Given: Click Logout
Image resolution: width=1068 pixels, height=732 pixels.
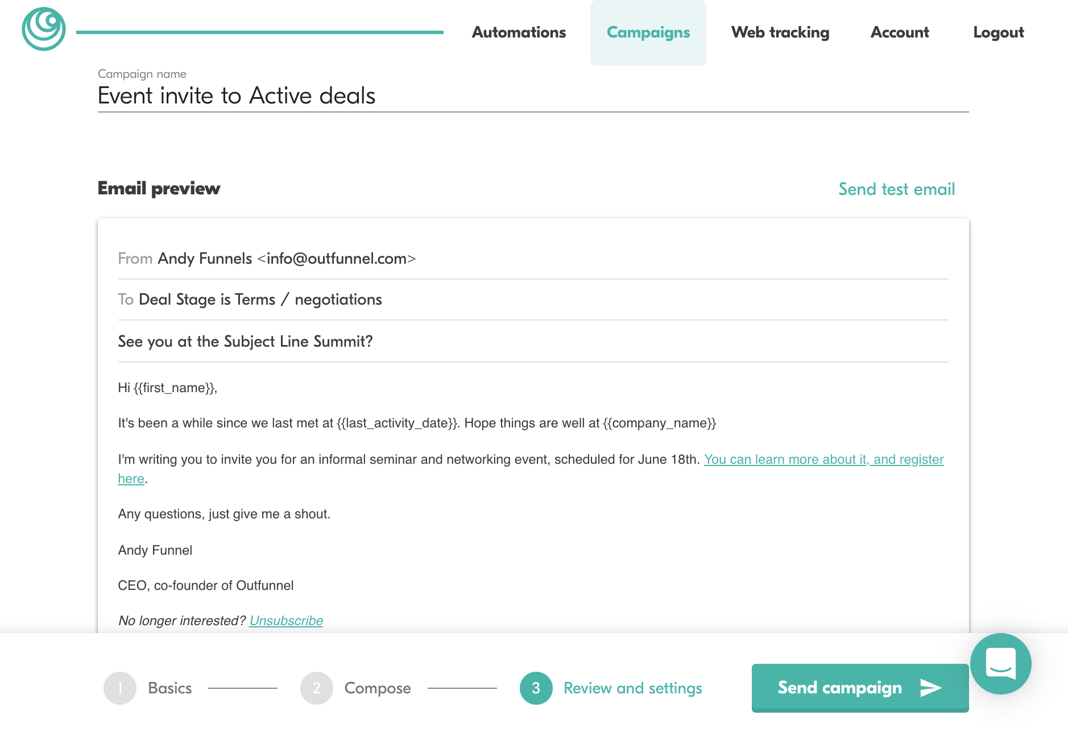Looking at the screenshot, I should [x=999, y=32].
